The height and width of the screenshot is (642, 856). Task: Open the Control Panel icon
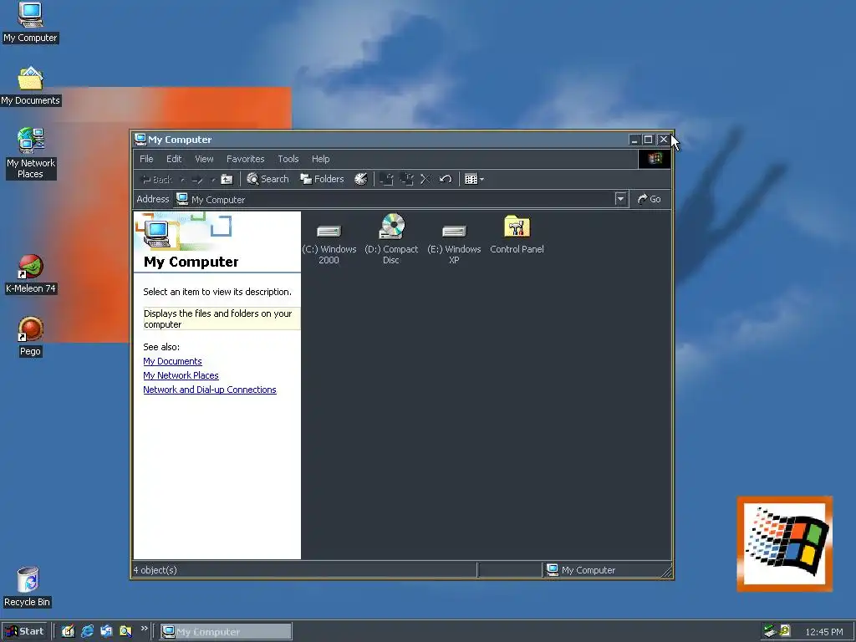pyautogui.click(x=517, y=235)
